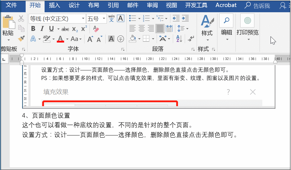This screenshot has width=291, height=170.
Task: Open the Asian layout menu
Action: (165, 39)
